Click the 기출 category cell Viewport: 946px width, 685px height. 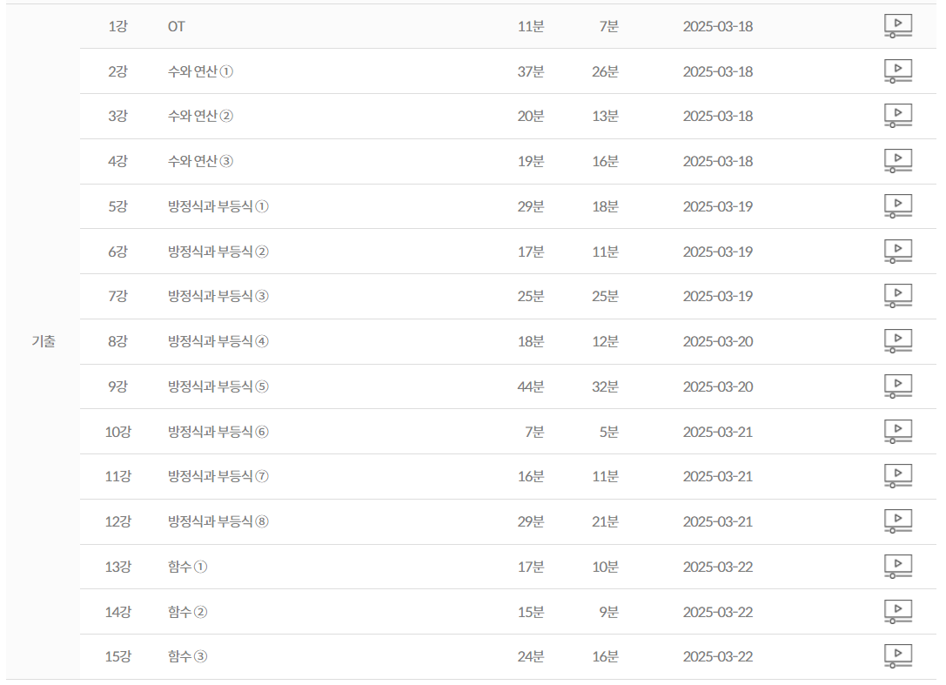coord(44,341)
